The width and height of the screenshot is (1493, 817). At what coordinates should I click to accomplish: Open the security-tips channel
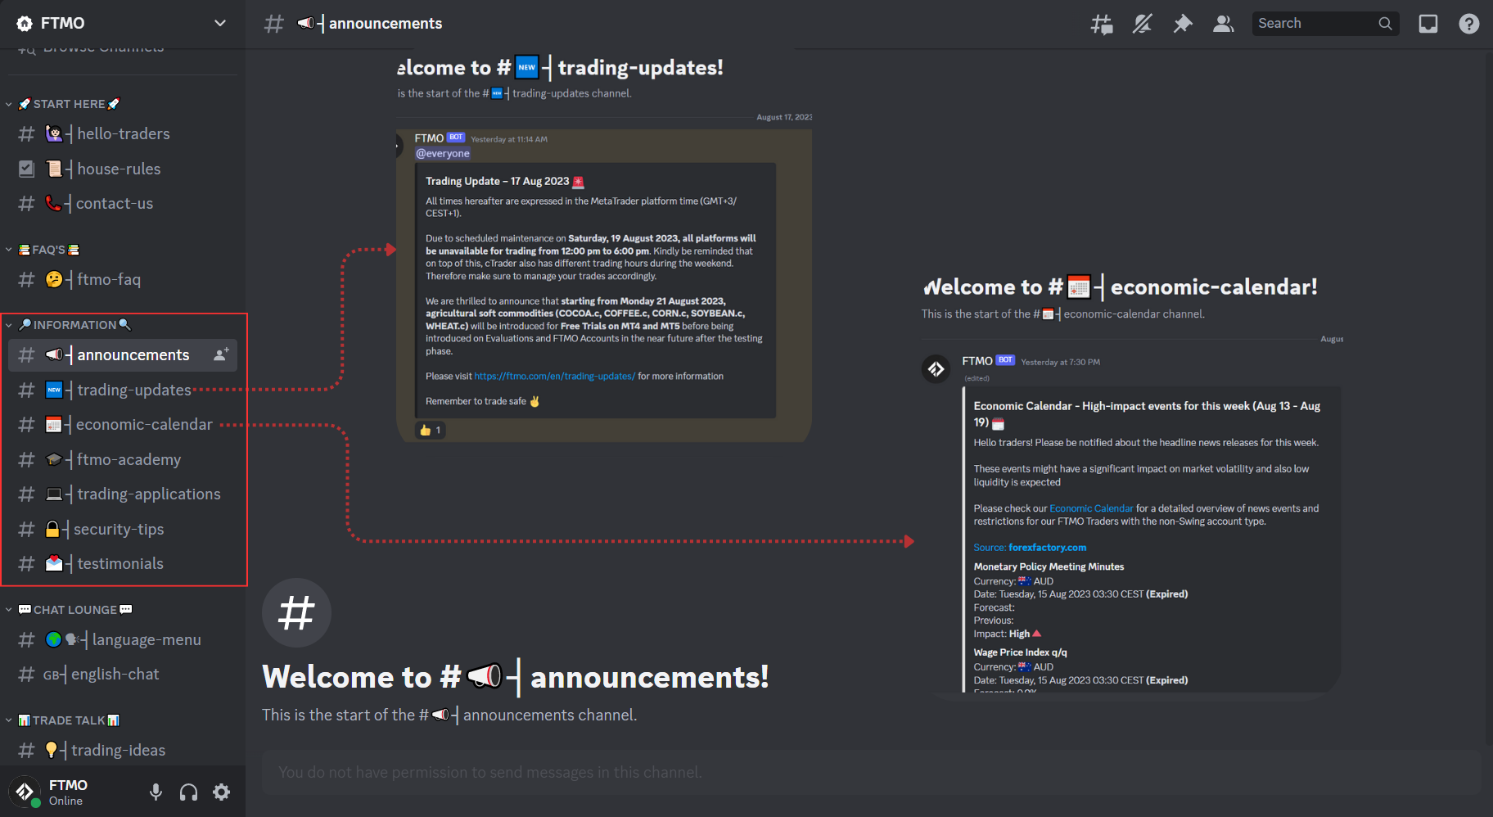point(123,530)
